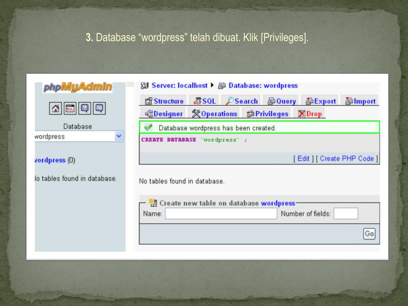
Task: Click the Server: localhost breadcrumb link
Action: (179, 85)
